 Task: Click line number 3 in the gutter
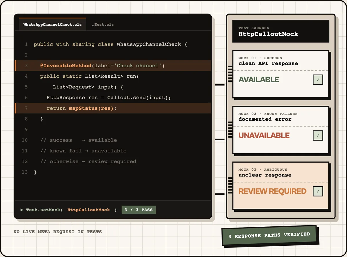pyautogui.click(x=26, y=66)
